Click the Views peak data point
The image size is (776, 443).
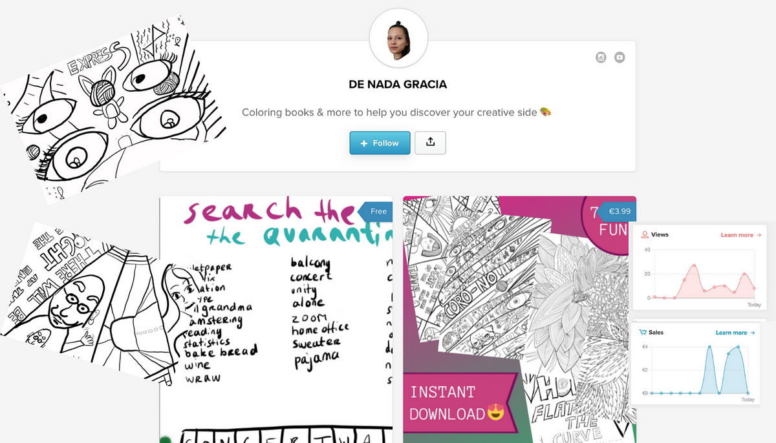pyautogui.click(x=694, y=265)
